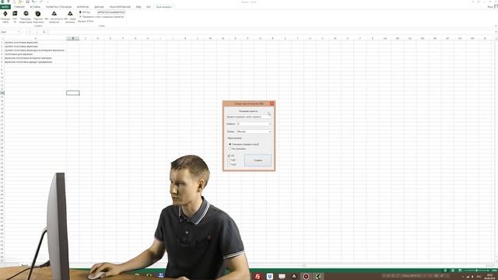
Task: Select the first radio option under Пунктуация
Action: 230,145
